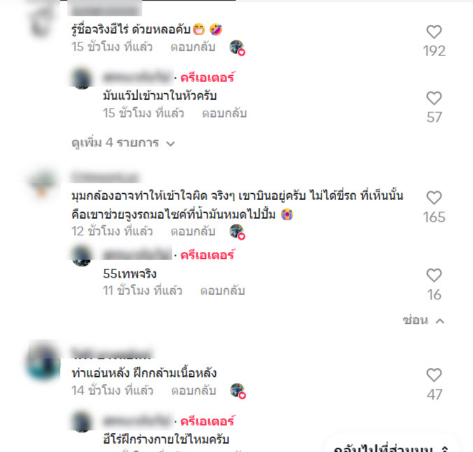
Task: Click creator-liked badge on 12-hour comment
Action: (x=237, y=232)
